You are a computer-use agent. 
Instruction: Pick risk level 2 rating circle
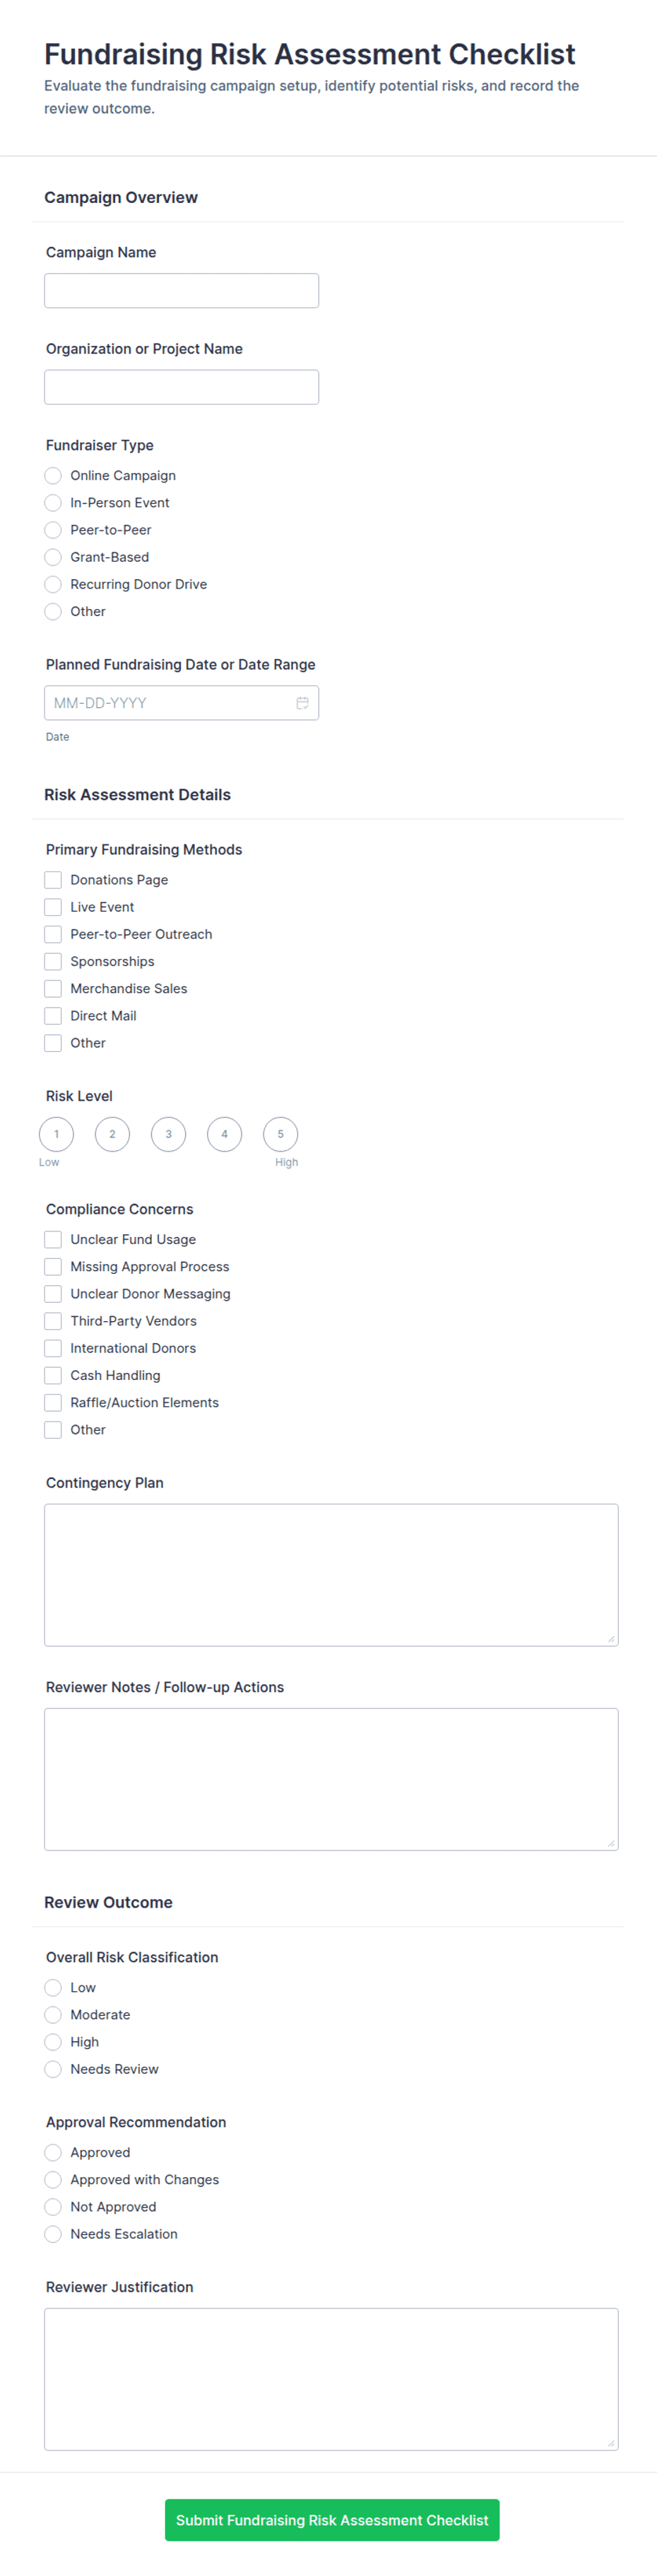click(113, 1134)
